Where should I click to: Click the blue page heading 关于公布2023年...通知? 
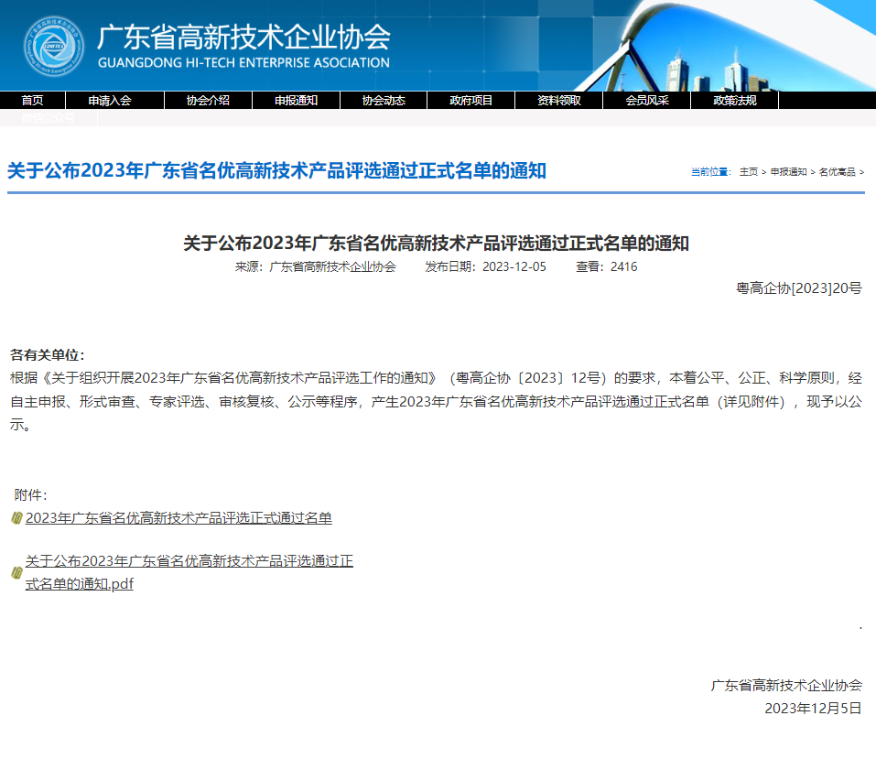point(276,170)
